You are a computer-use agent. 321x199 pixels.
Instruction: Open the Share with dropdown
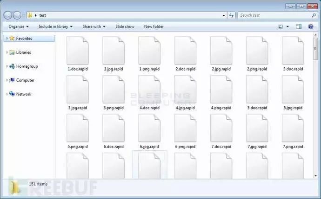pos(94,26)
